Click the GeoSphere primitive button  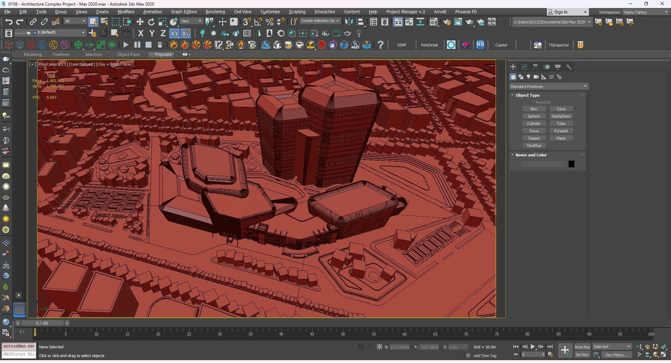click(x=561, y=116)
